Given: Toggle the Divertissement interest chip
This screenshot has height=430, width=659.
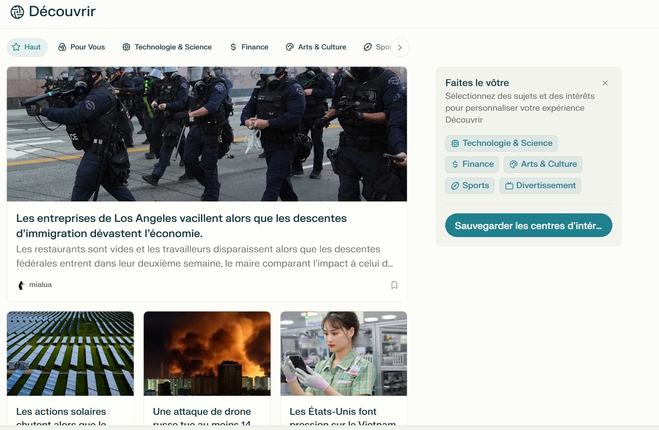Looking at the screenshot, I should (x=540, y=186).
